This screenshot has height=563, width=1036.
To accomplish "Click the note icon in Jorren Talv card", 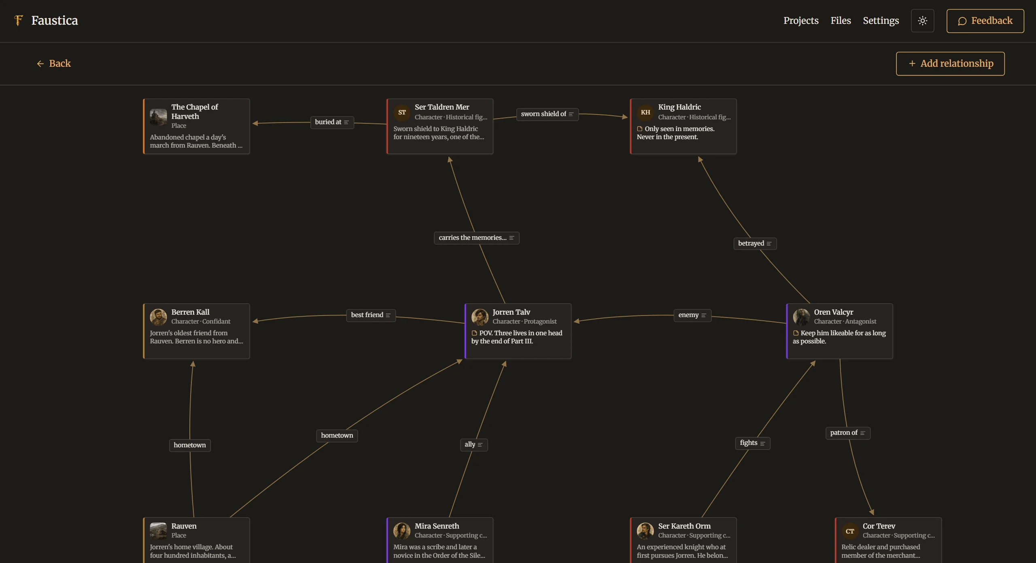I will pos(474,333).
